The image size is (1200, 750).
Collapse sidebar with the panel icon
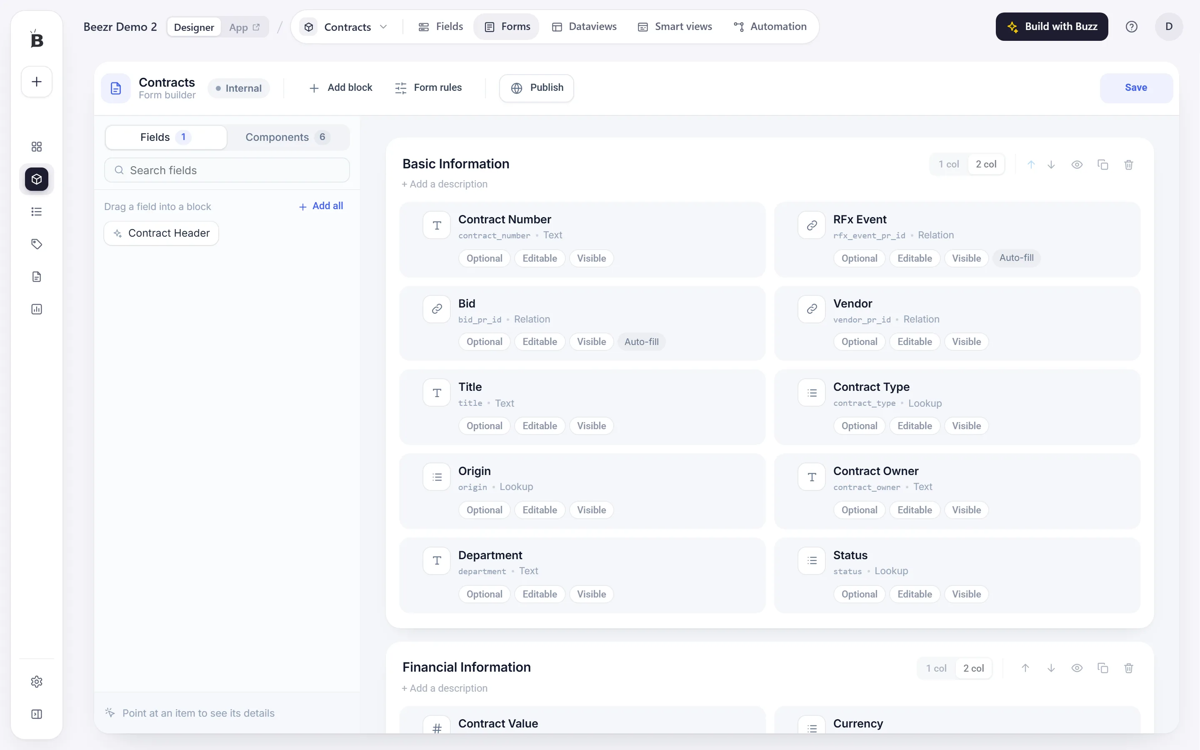click(37, 714)
